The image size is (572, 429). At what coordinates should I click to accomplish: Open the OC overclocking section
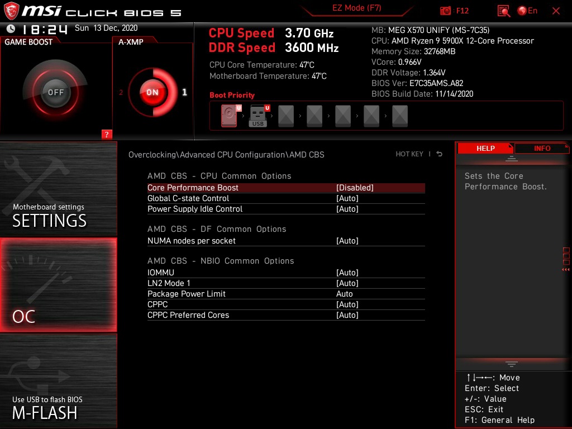(x=58, y=285)
